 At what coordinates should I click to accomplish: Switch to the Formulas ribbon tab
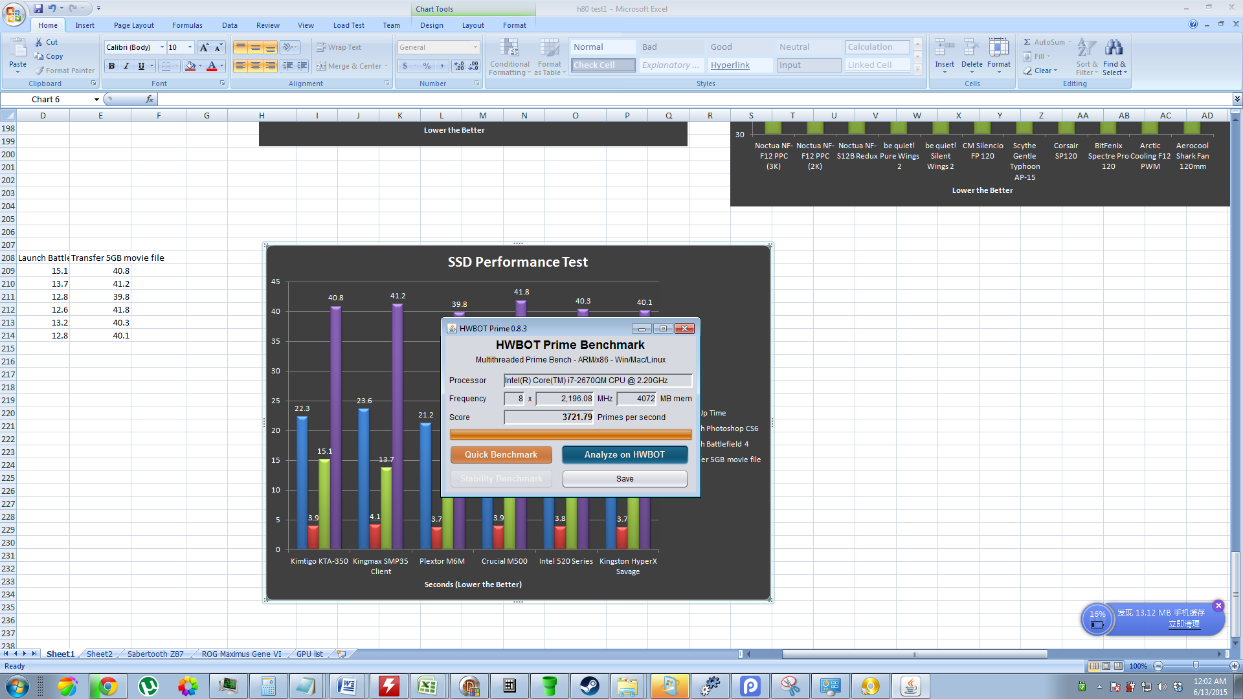click(x=187, y=25)
